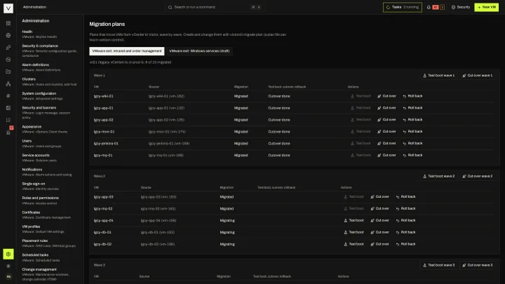This screenshot has height=284, width=505.
Task: Click Cut over wave 3 button
Action: tap(478, 265)
